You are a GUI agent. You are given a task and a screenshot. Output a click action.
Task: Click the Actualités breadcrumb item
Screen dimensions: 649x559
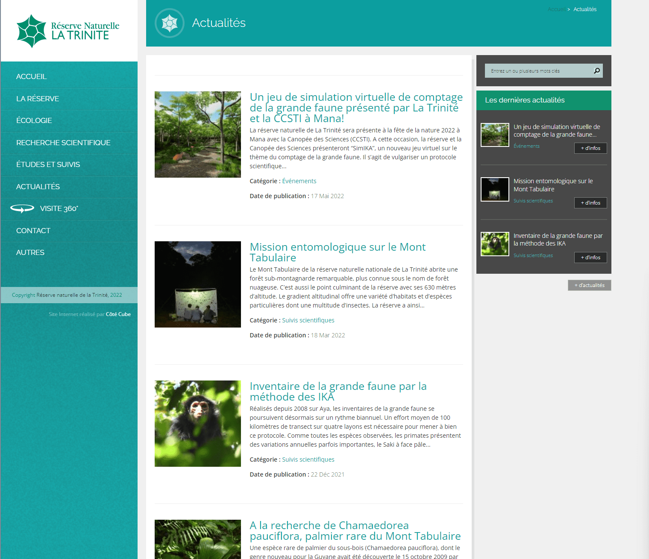click(x=585, y=9)
